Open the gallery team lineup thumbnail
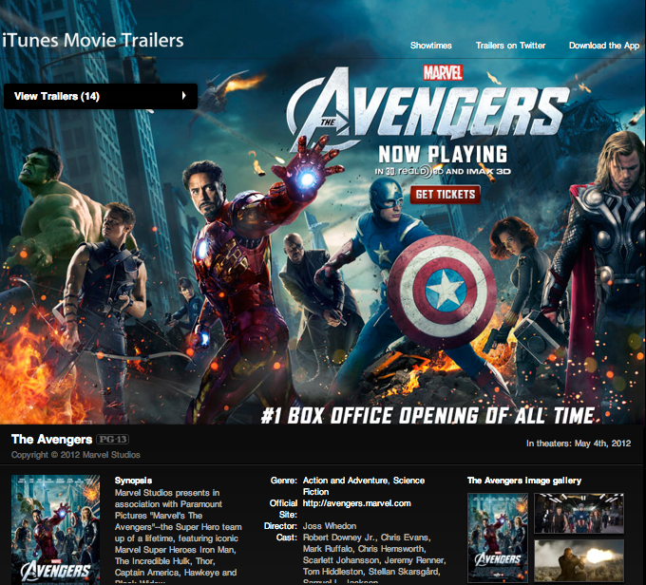Screen dimensions: 646x585 (x=579, y=514)
